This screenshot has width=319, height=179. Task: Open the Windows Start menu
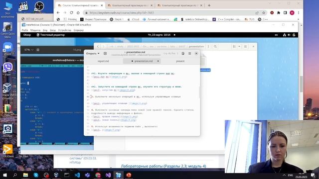[4, 175]
